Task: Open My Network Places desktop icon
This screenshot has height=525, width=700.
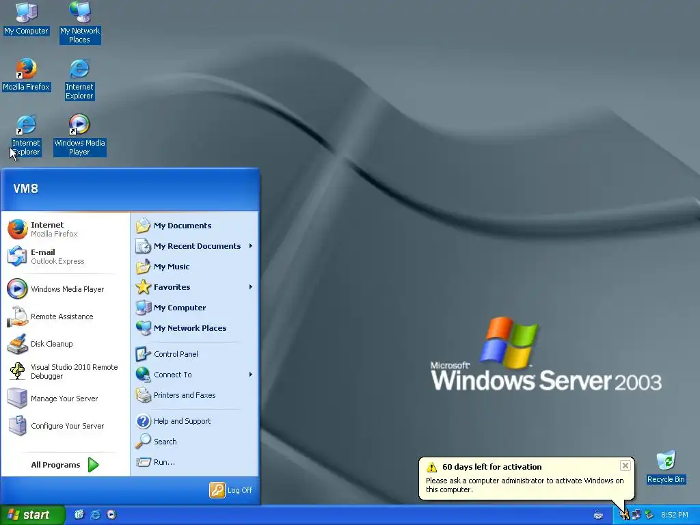Action: pyautogui.click(x=80, y=23)
